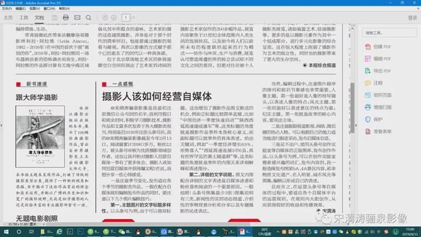Screen dimensions: 421x237
Task: Collapse the right tools pane arrow
Action: click(x=357, y=126)
